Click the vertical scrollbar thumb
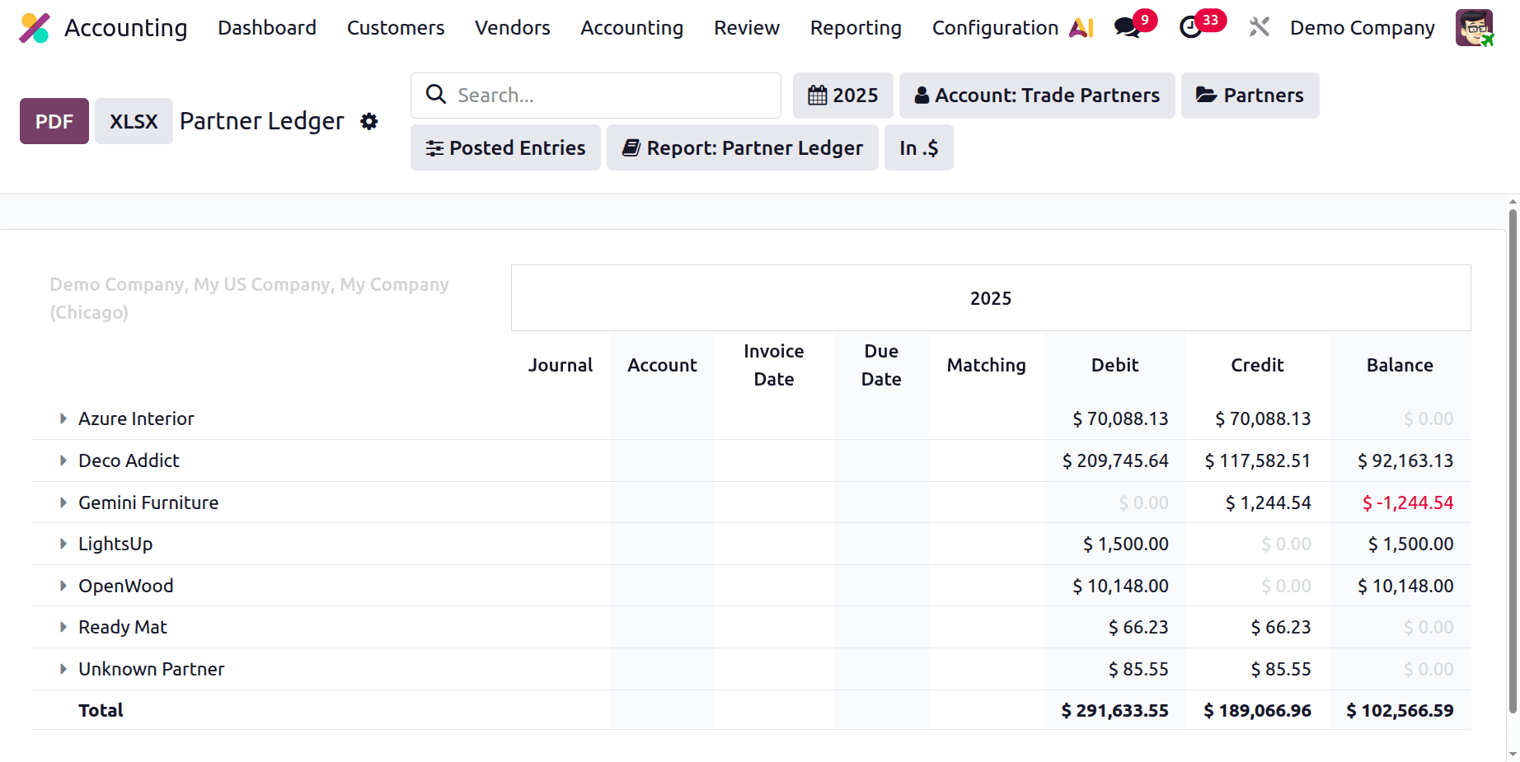Viewport: 1520px width, 762px height. 1513,460
